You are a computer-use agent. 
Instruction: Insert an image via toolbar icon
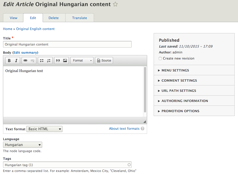(x=65, y=61)
